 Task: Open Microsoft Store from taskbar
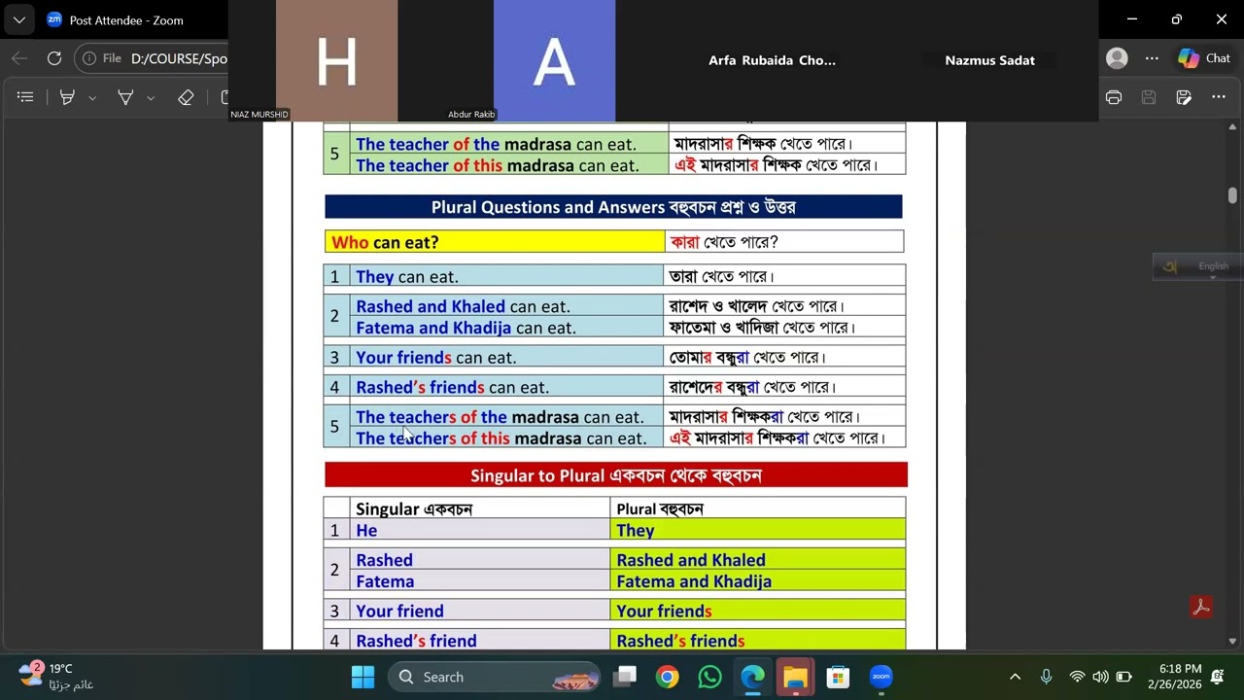pos(838,677)
